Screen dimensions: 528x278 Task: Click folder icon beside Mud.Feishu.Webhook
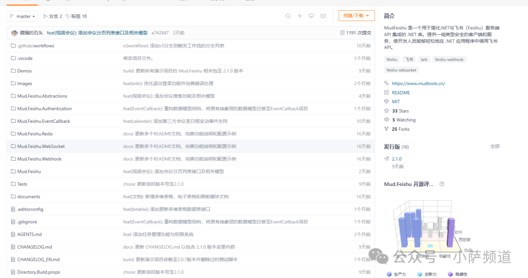pyautogui.click(x=13, y=159)
